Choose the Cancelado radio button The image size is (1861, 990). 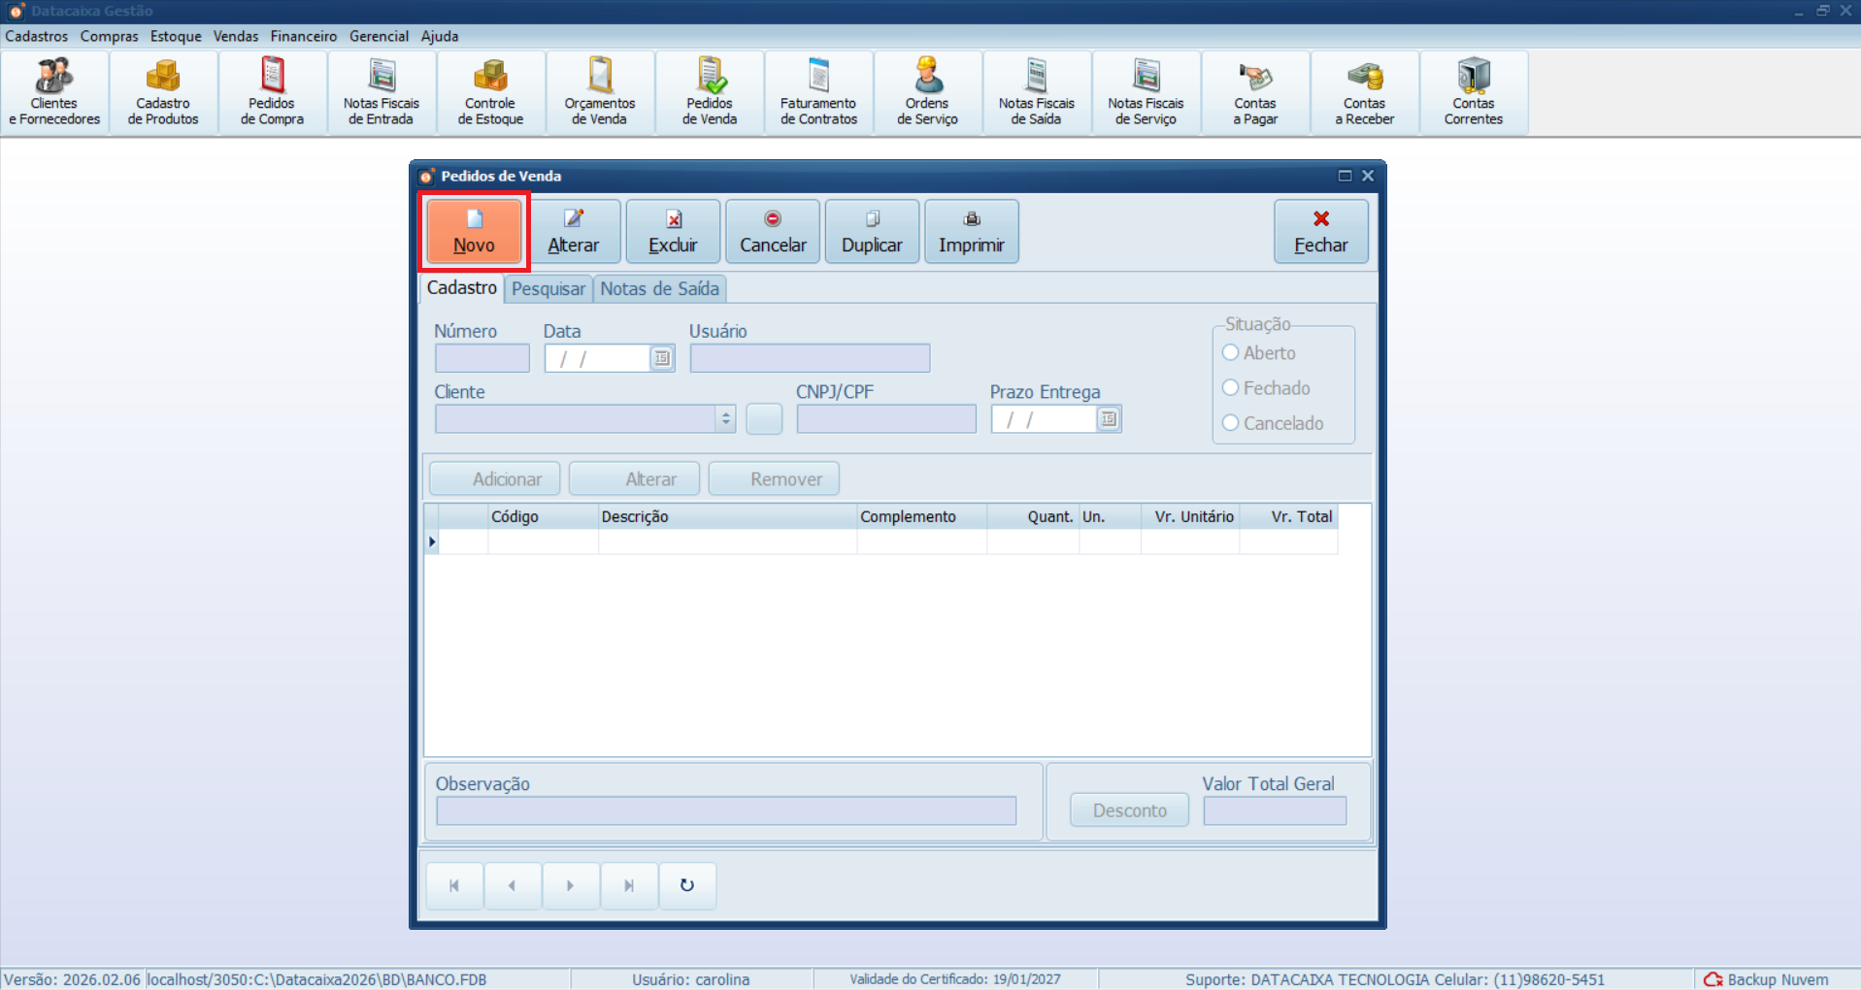[x=1231, y=422]
